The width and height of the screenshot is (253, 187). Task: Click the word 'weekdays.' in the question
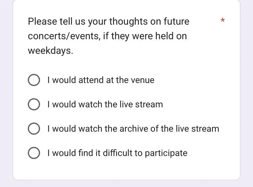pyautogui.click(x=50, y=50)
